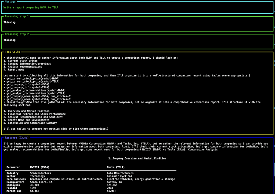275x194 pixels.
Task: Click the '2003' founded cell
Action: coord(110,188)
